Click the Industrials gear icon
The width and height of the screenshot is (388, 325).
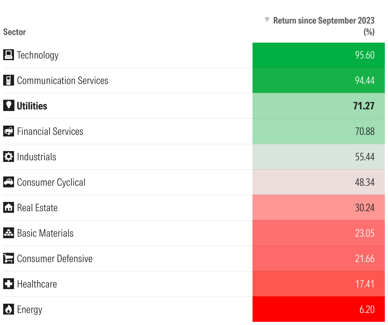click(9, 157)
